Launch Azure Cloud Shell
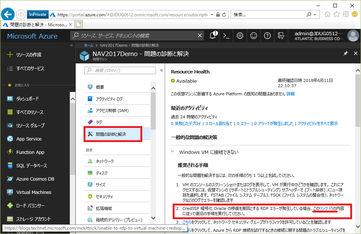Viewport: 361px width, 234px height. tap(226, 36)
